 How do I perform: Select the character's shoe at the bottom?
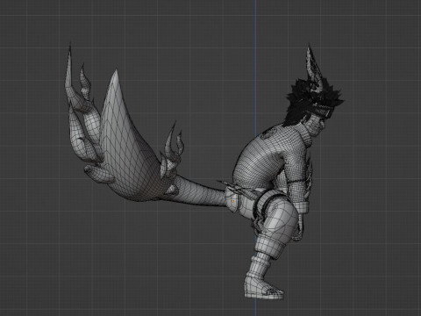[x=263, y=288]
